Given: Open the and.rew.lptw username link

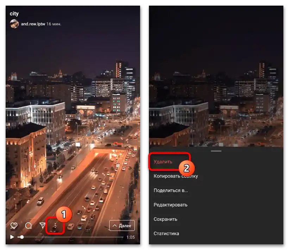Looking at the screenshot, I should pos(33,24).
